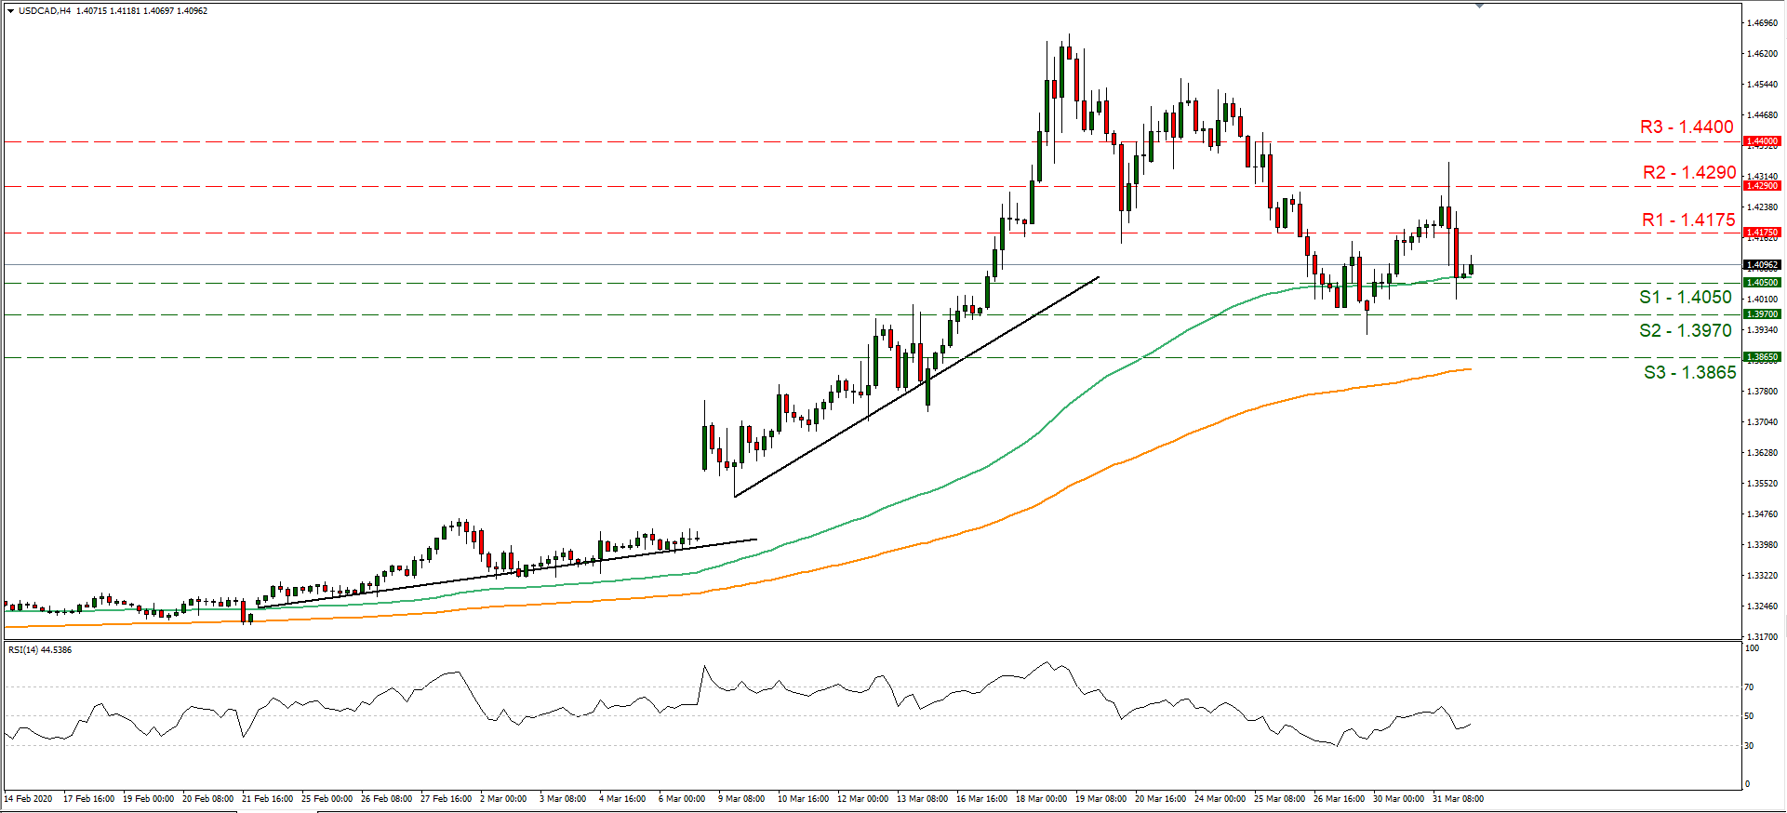This screenshot has height=813, width=1787.
Task: Click the 1.45440 price axis label
Action: 1763,84
